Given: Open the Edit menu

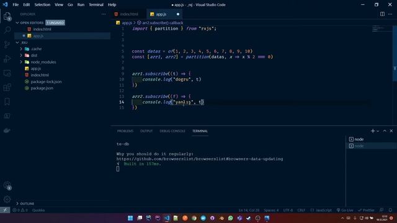Looking at the screenshot, I should pos(26,4).
